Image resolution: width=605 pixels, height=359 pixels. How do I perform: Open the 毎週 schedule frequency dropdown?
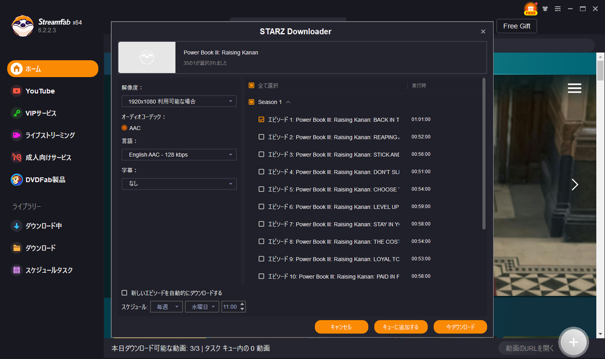point(167,306)
